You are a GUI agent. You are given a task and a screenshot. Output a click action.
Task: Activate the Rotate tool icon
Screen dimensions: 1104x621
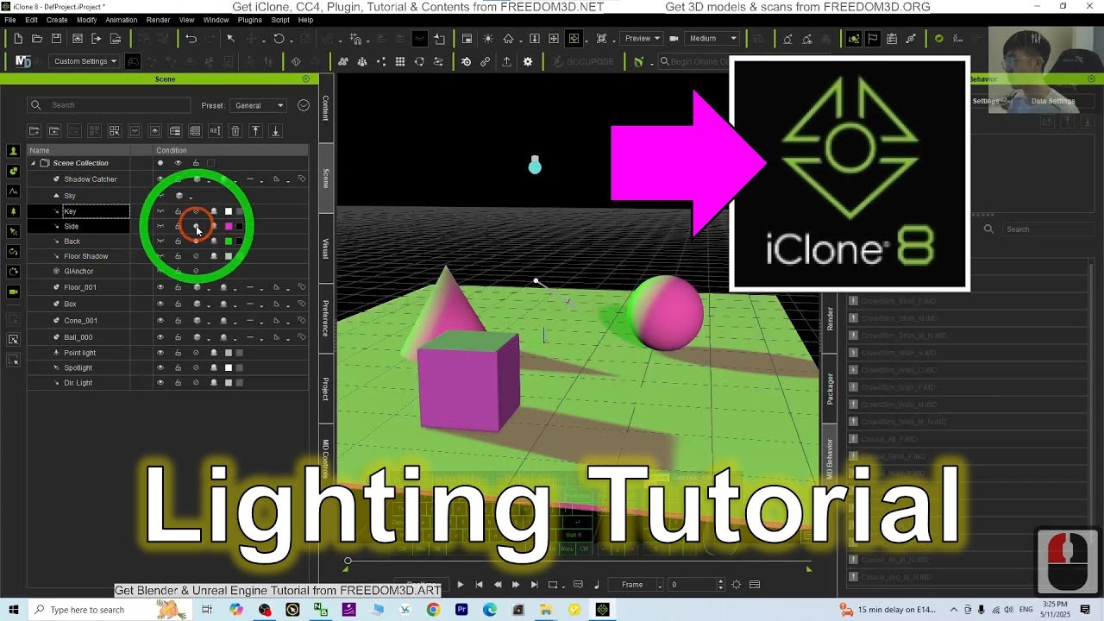click(x=279, y=39)
